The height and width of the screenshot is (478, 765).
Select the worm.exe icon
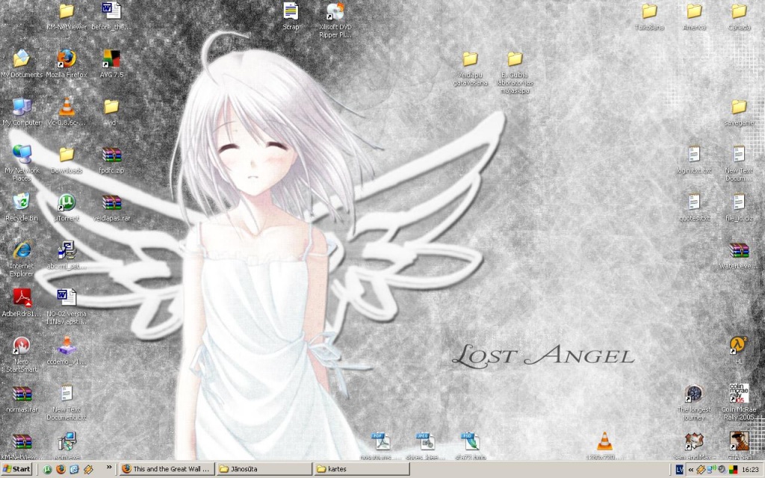coord(66,446)
